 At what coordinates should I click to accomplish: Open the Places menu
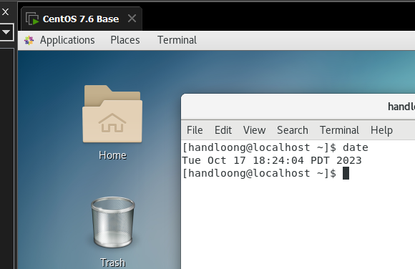(x=125, y=40)
